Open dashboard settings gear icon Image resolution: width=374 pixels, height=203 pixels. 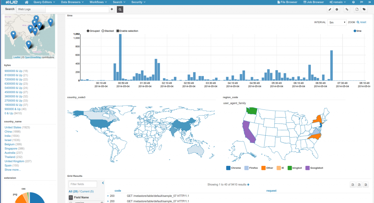[x=337, y=9]
